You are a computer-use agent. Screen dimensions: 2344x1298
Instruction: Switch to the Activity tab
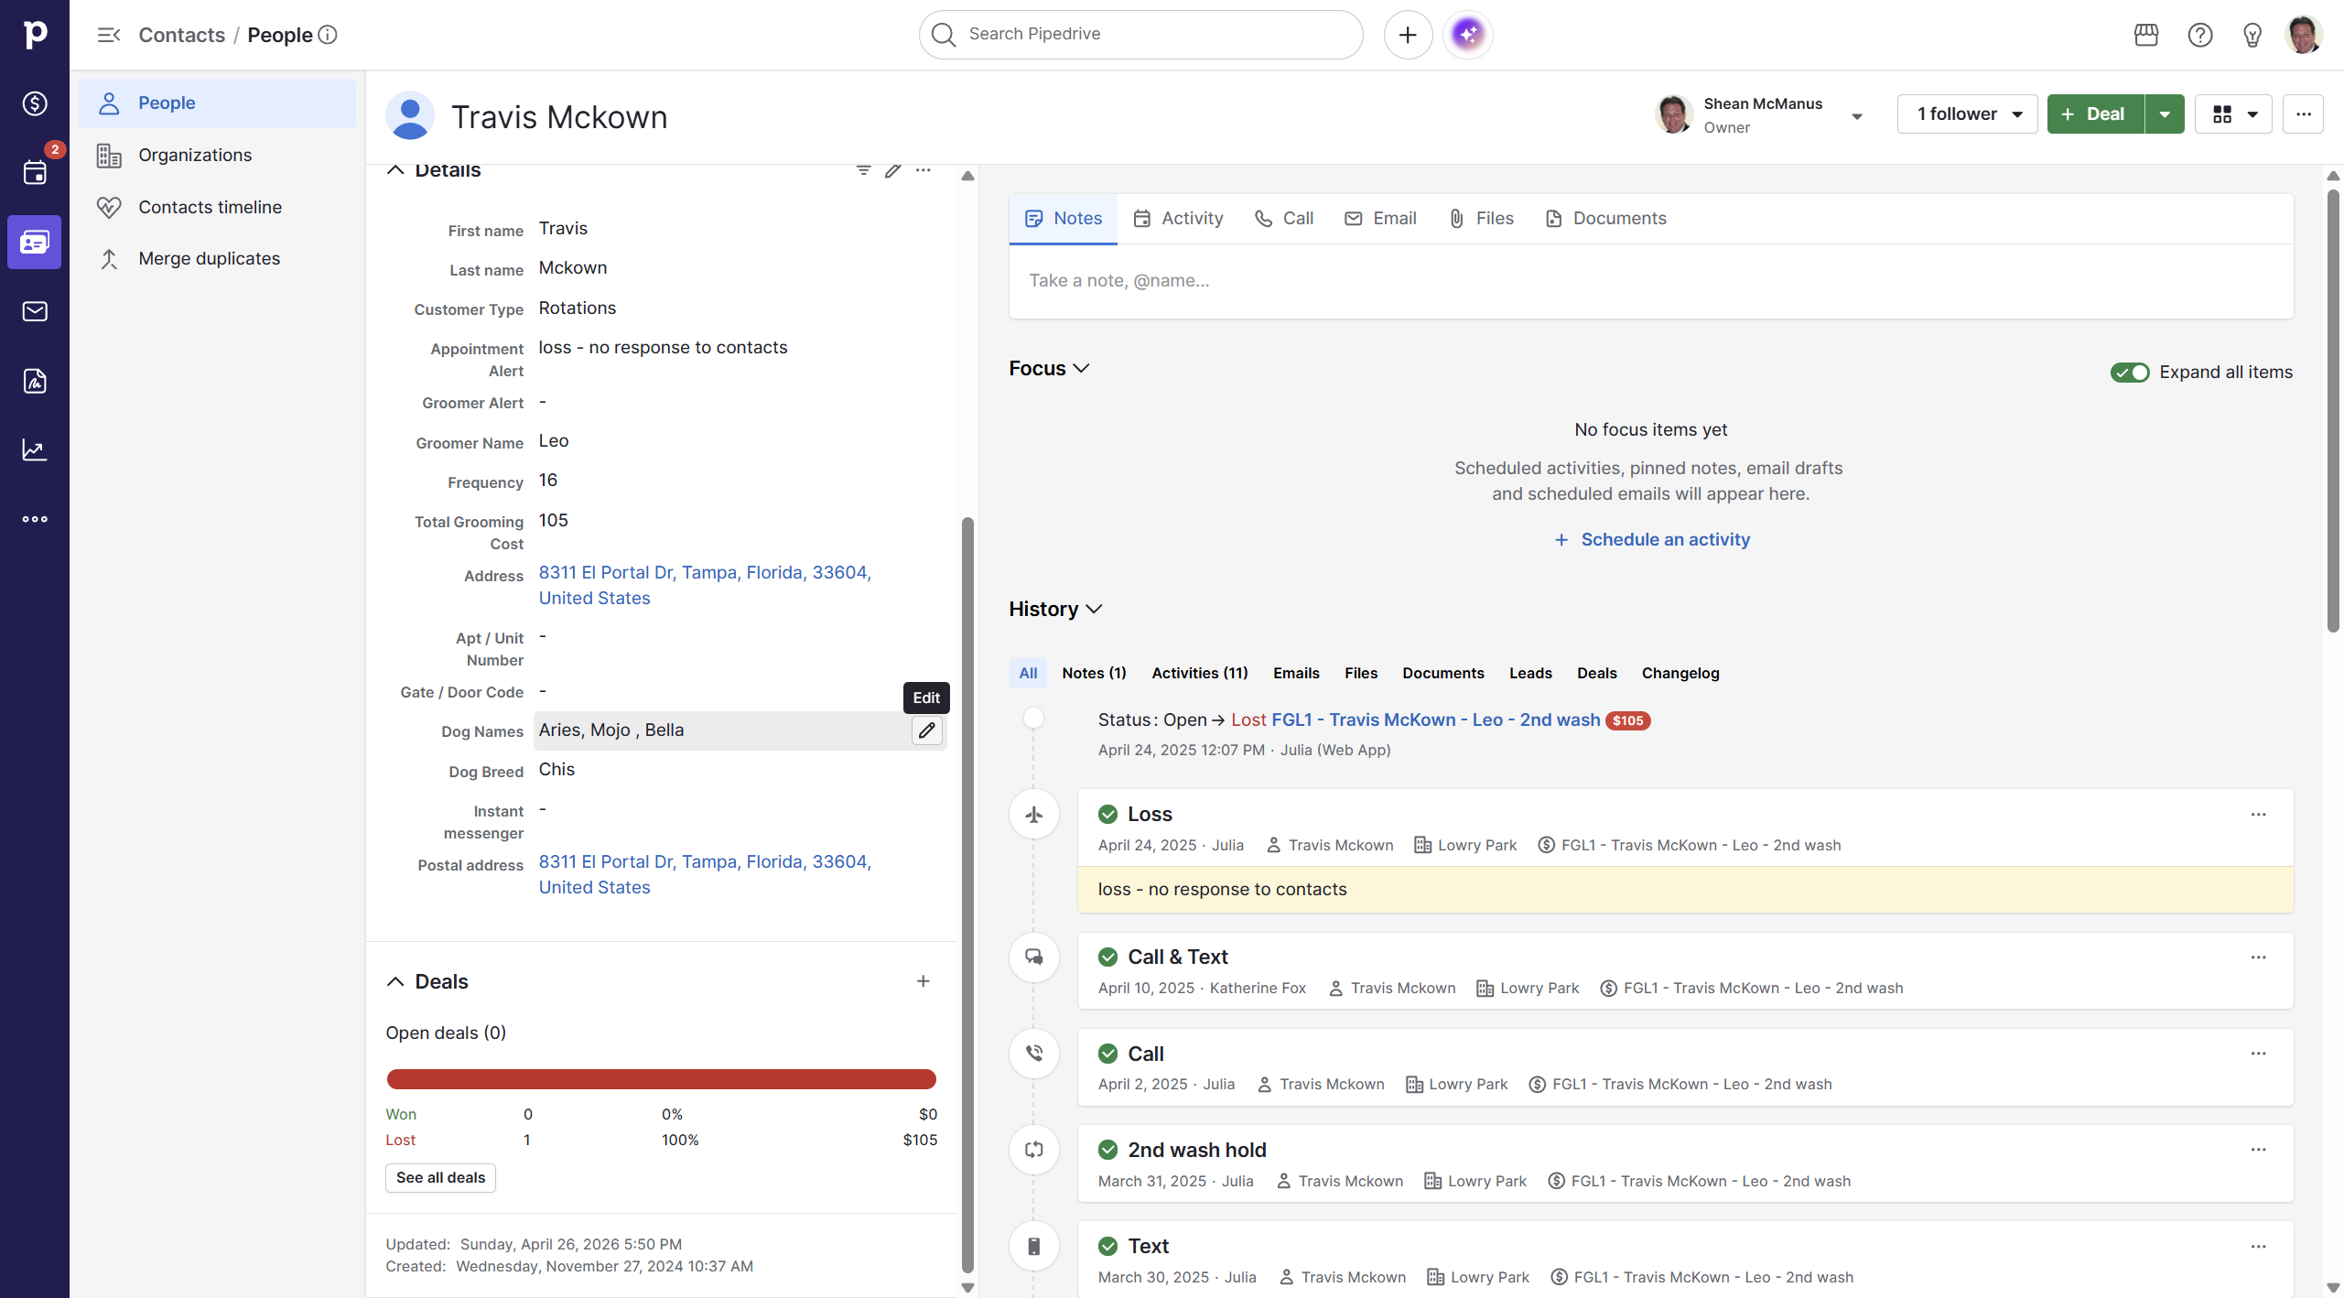pyautogui.click(x=1178, y=218)
